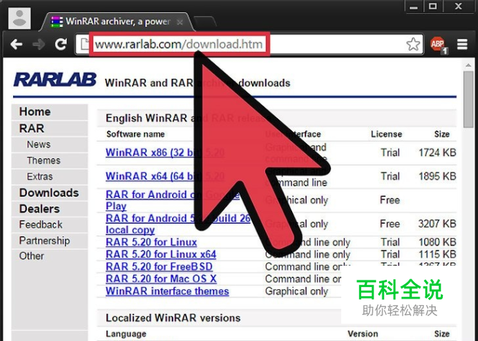
Task: Open WinRAR interface themes link
Action: click(167, 291)
